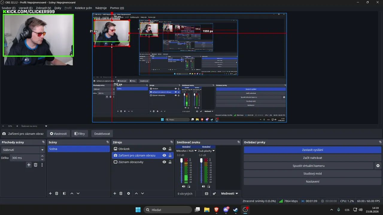
Task: Open the Nástroje menu
Action: click(101, 8)
